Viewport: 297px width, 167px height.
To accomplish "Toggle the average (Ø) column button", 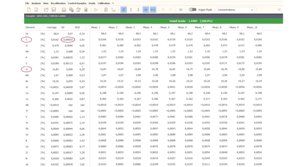I will [x=123, y=10].
